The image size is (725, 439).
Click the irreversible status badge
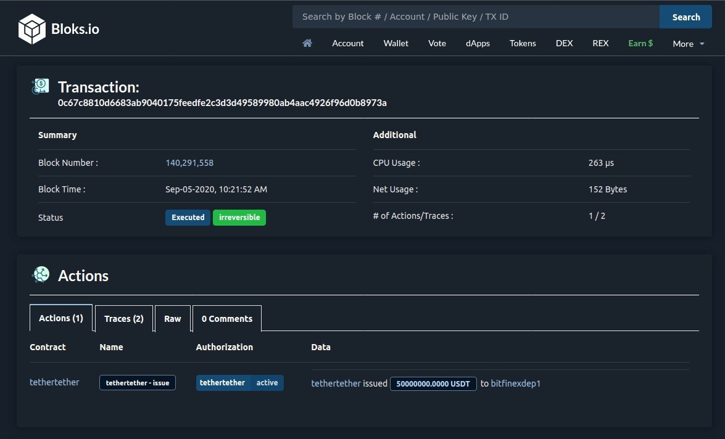239,217
